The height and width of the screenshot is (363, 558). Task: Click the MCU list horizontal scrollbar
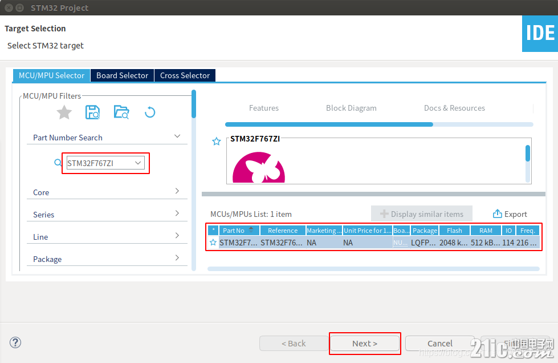point(373,269)
